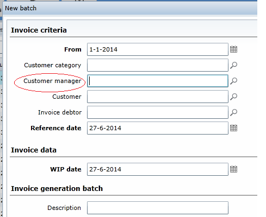
Task: Open WIP date calendar picker
Action: (233, 169)
